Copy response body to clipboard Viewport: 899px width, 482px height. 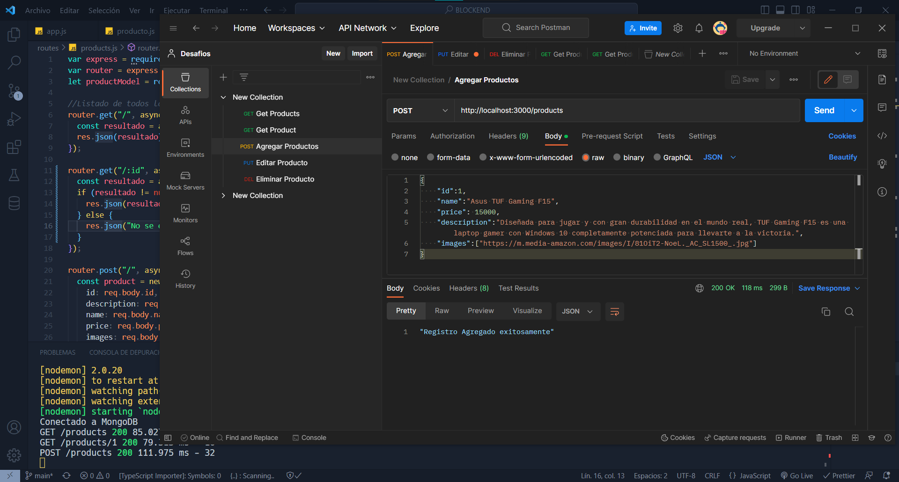coord(826,312)
